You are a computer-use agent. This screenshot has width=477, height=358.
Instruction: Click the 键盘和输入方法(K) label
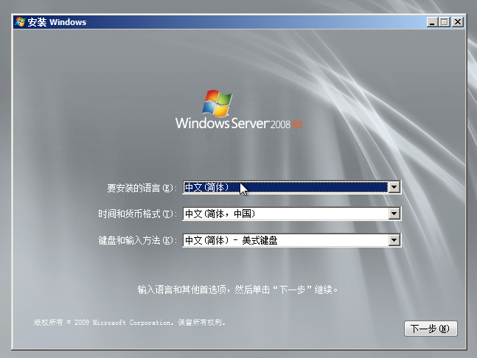[x=138, y=240]
